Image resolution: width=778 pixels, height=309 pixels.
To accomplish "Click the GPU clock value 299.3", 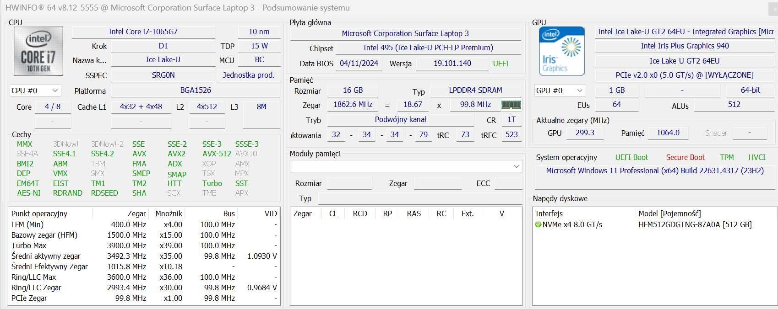I will [585, 133].
